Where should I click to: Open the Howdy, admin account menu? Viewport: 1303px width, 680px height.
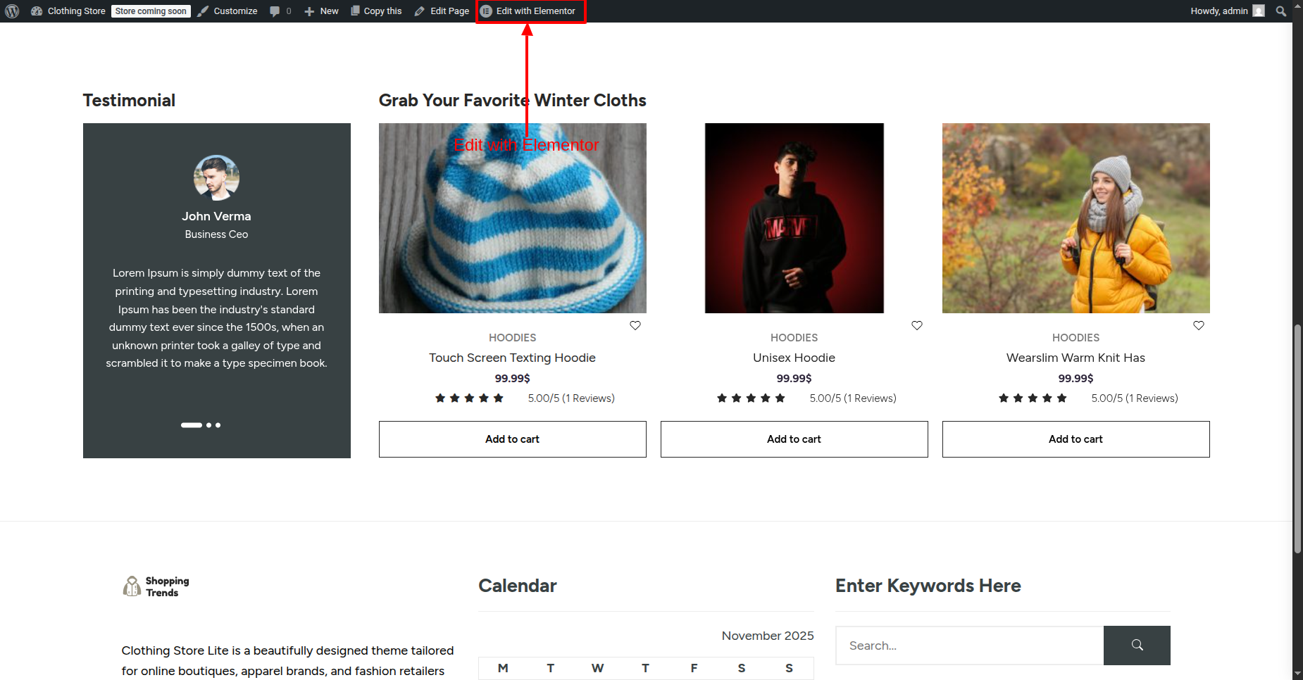tap(1226, 11)
